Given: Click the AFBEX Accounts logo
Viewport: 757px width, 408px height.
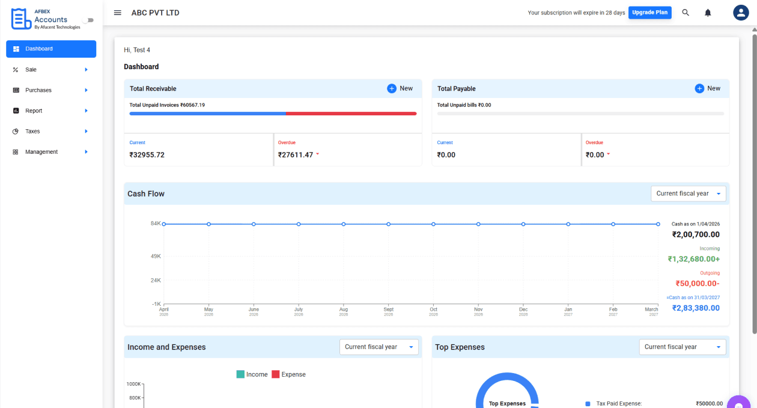Looking at the screenshot, I should [x=46, y=19].
